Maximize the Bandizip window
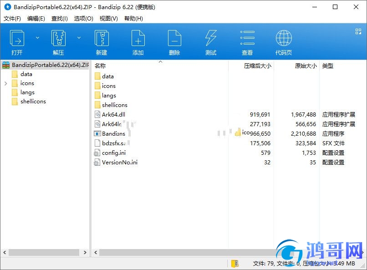This screenshot has width=367, height=270. [335, 7]
